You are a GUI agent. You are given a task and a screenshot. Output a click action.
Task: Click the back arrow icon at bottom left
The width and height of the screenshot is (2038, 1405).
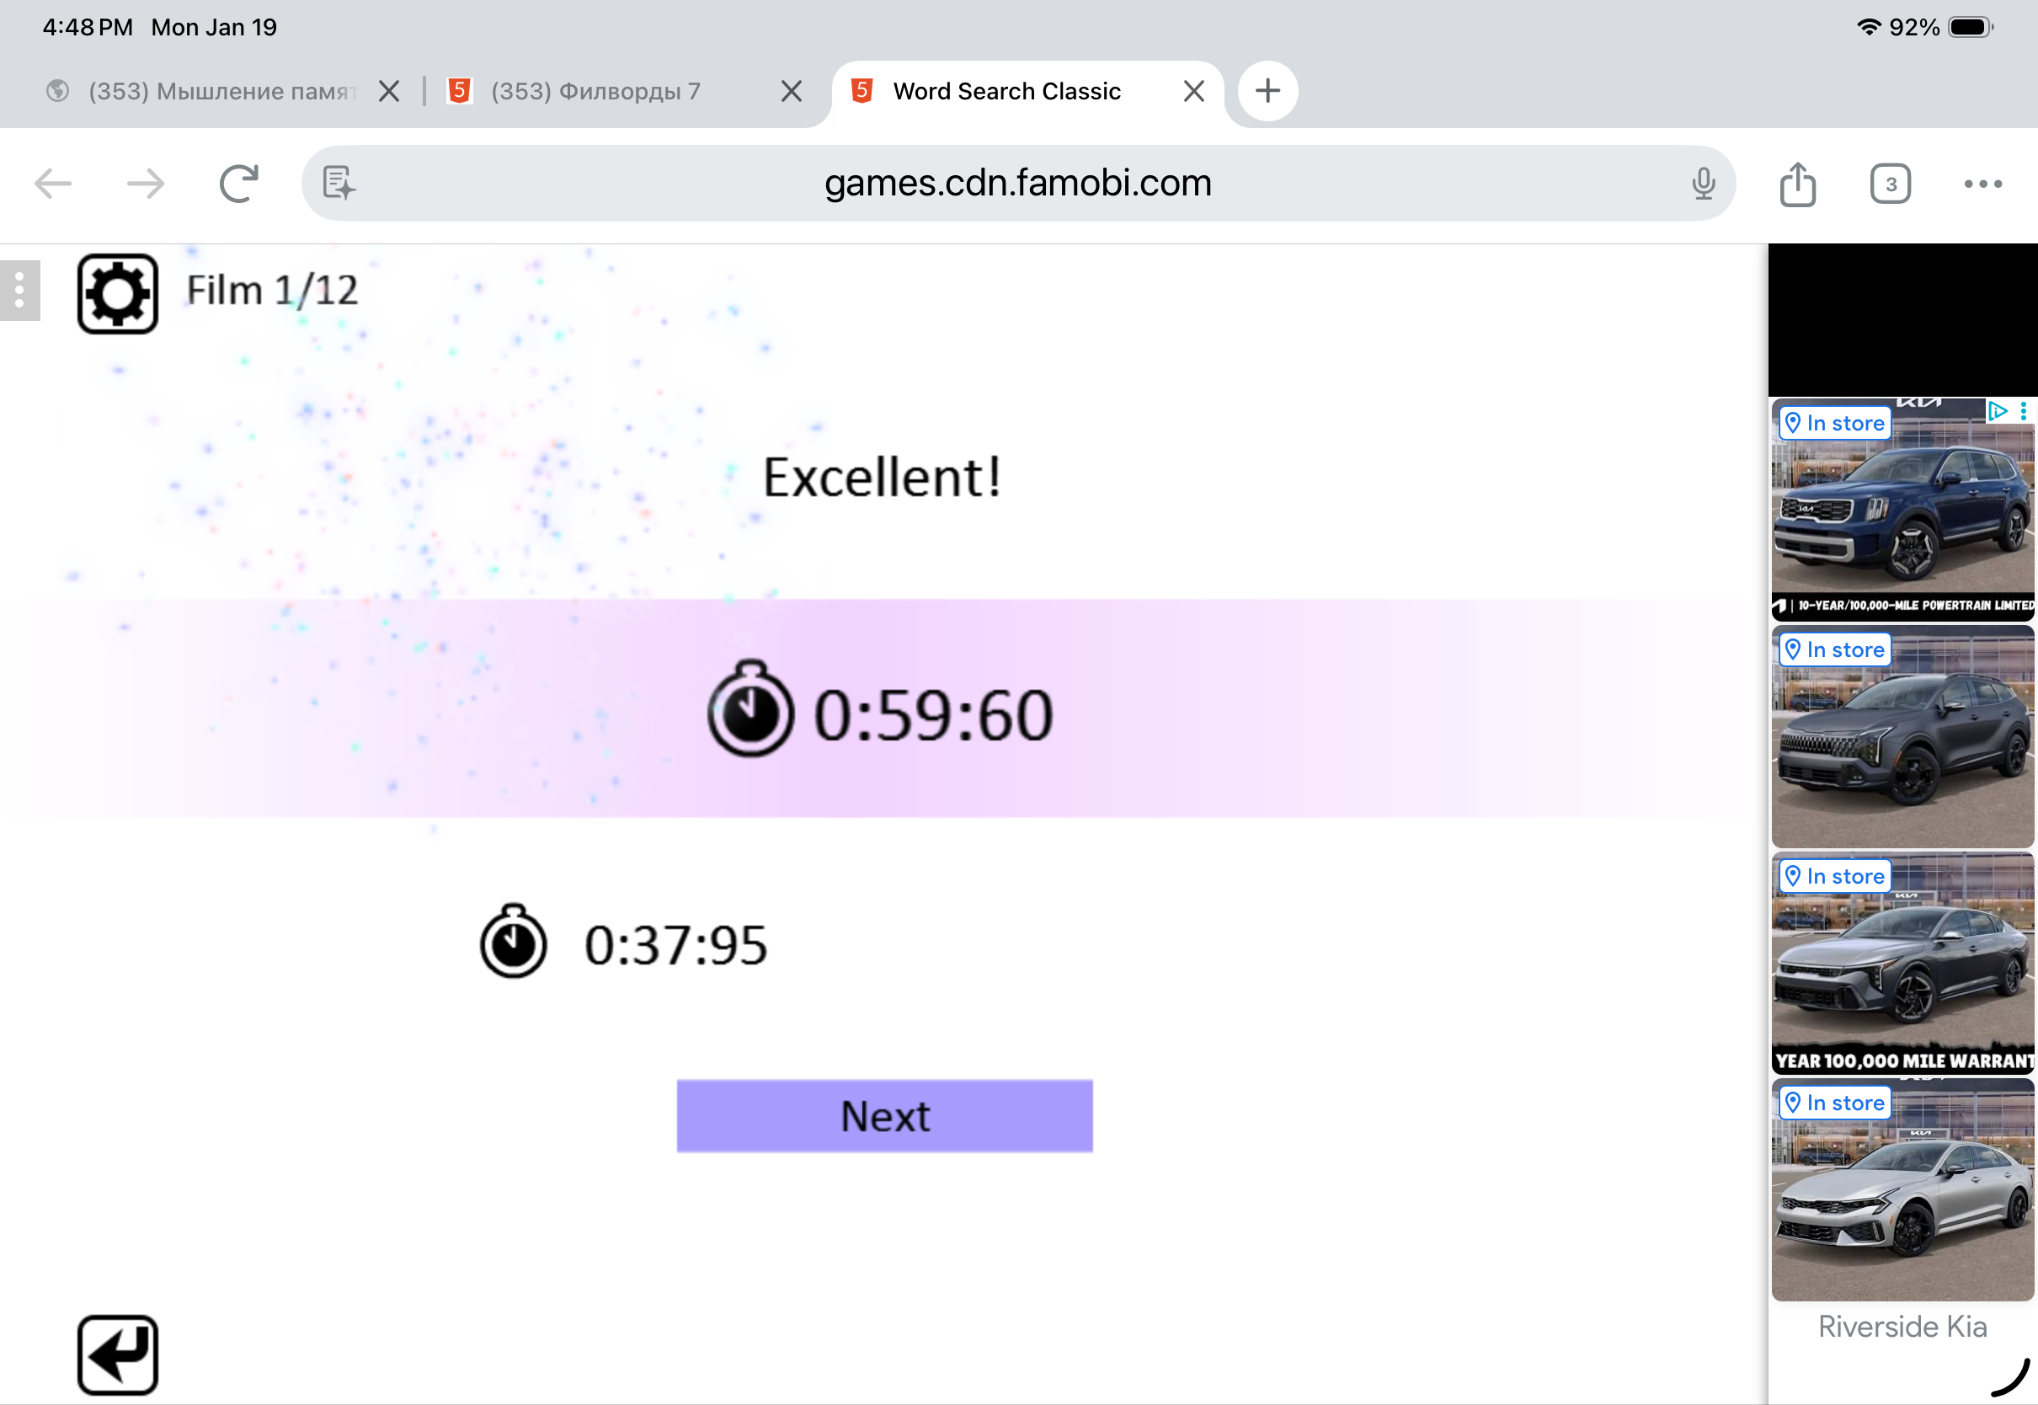click(x=117, y=1354)
